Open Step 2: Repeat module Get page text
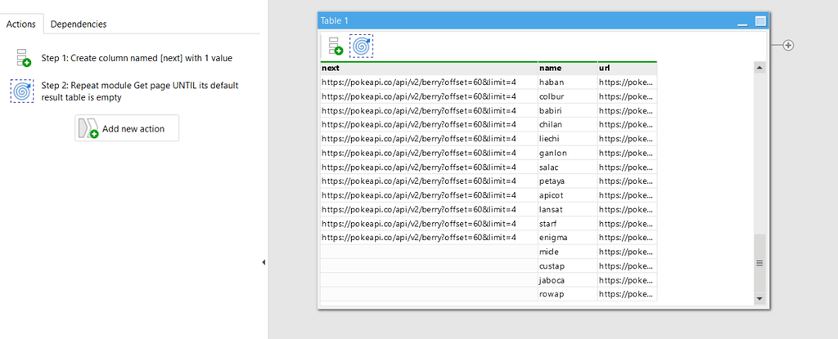 click(x=140, y=91)
